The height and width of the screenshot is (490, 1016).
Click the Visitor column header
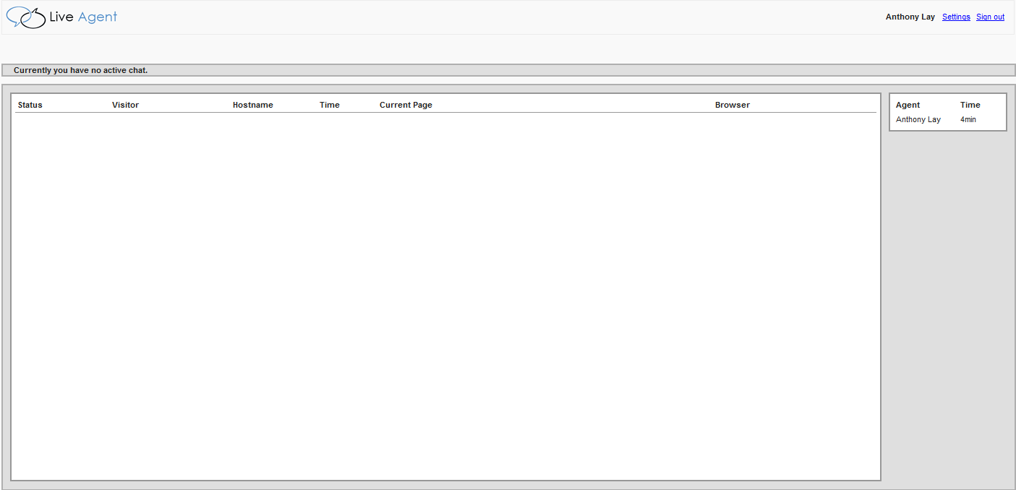tap(125, 105)
